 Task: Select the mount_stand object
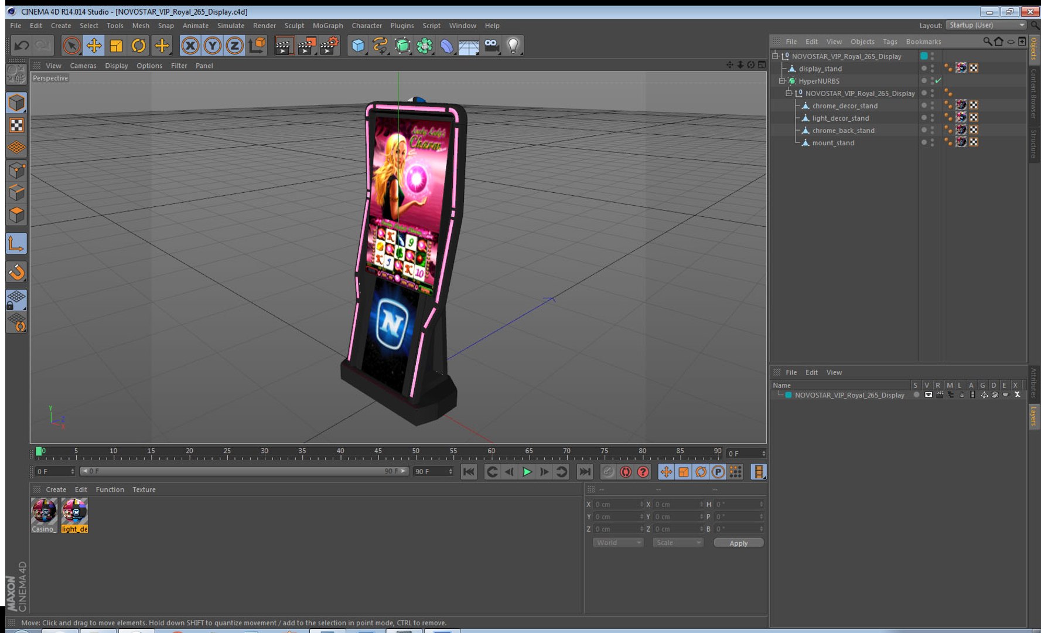click(833, 143)
